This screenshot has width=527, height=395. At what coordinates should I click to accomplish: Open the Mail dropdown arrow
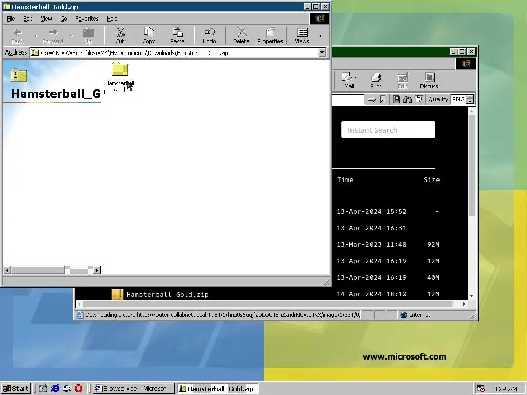point(355,77)
